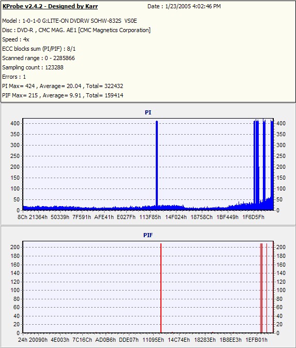Viewport: 296px width, 348px height.
Task: Click the Scanned range 0 - 2285866 line
Action: coord(38,58)
